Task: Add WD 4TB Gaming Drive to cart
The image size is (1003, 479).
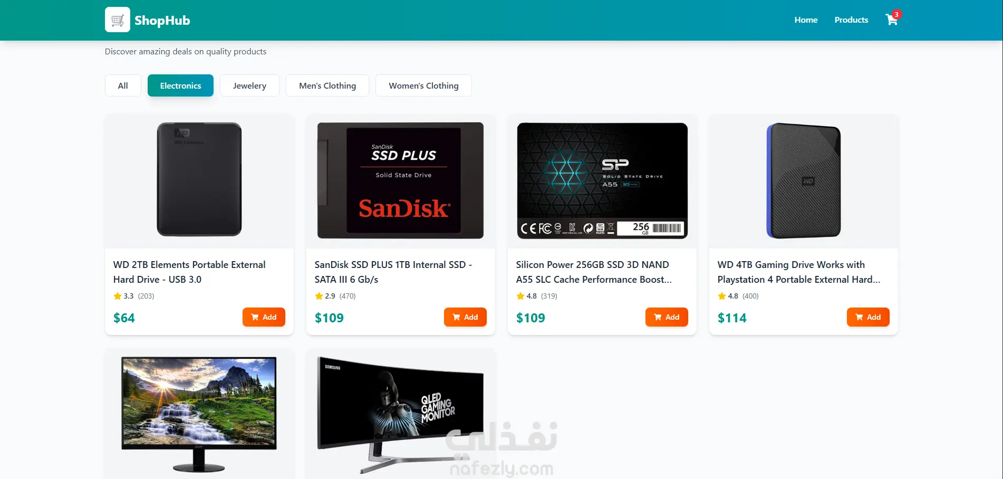Action: pyautogui.click(x=868, y=317)
